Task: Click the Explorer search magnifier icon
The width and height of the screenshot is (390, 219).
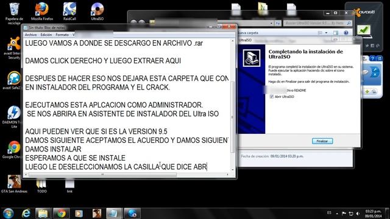Action: [x=349, y=23]
